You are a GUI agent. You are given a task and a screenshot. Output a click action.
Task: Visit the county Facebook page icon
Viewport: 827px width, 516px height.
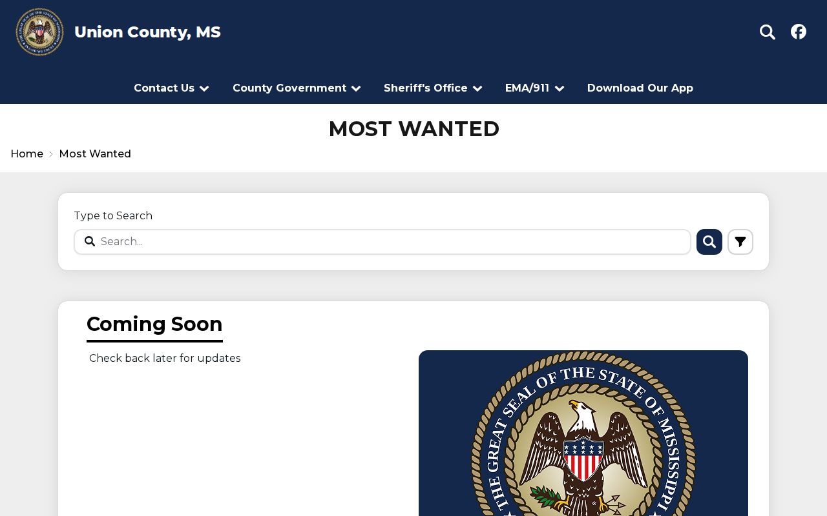point(799,32)
